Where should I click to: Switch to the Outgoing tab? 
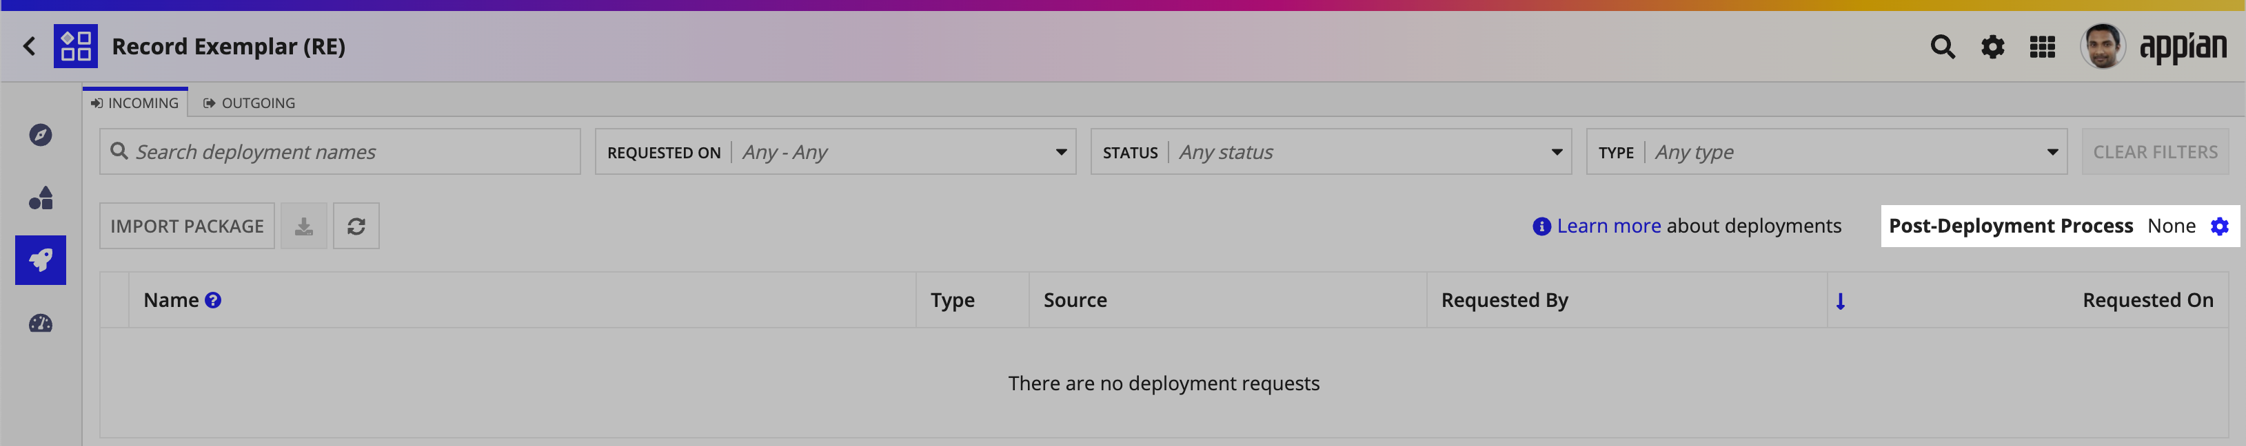pos(250,103)
